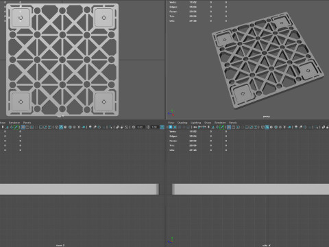
Task: Enable motion blur in side view toolbar
Action: [x=300, y=127]
